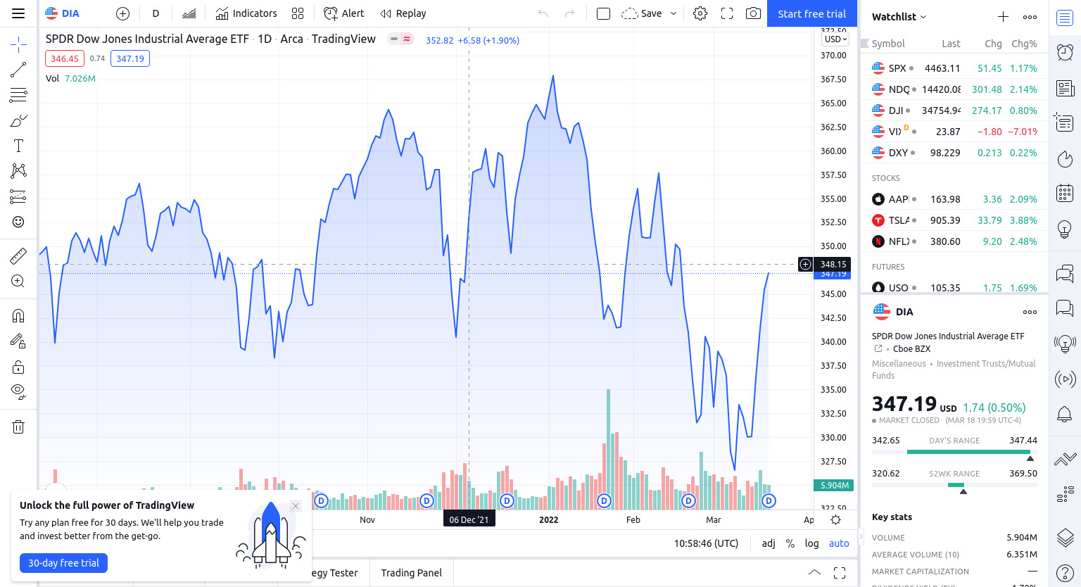This screenshot has width=1081, height=587.
Task: Expand the Save options arrow
Action: click(674, 13)
